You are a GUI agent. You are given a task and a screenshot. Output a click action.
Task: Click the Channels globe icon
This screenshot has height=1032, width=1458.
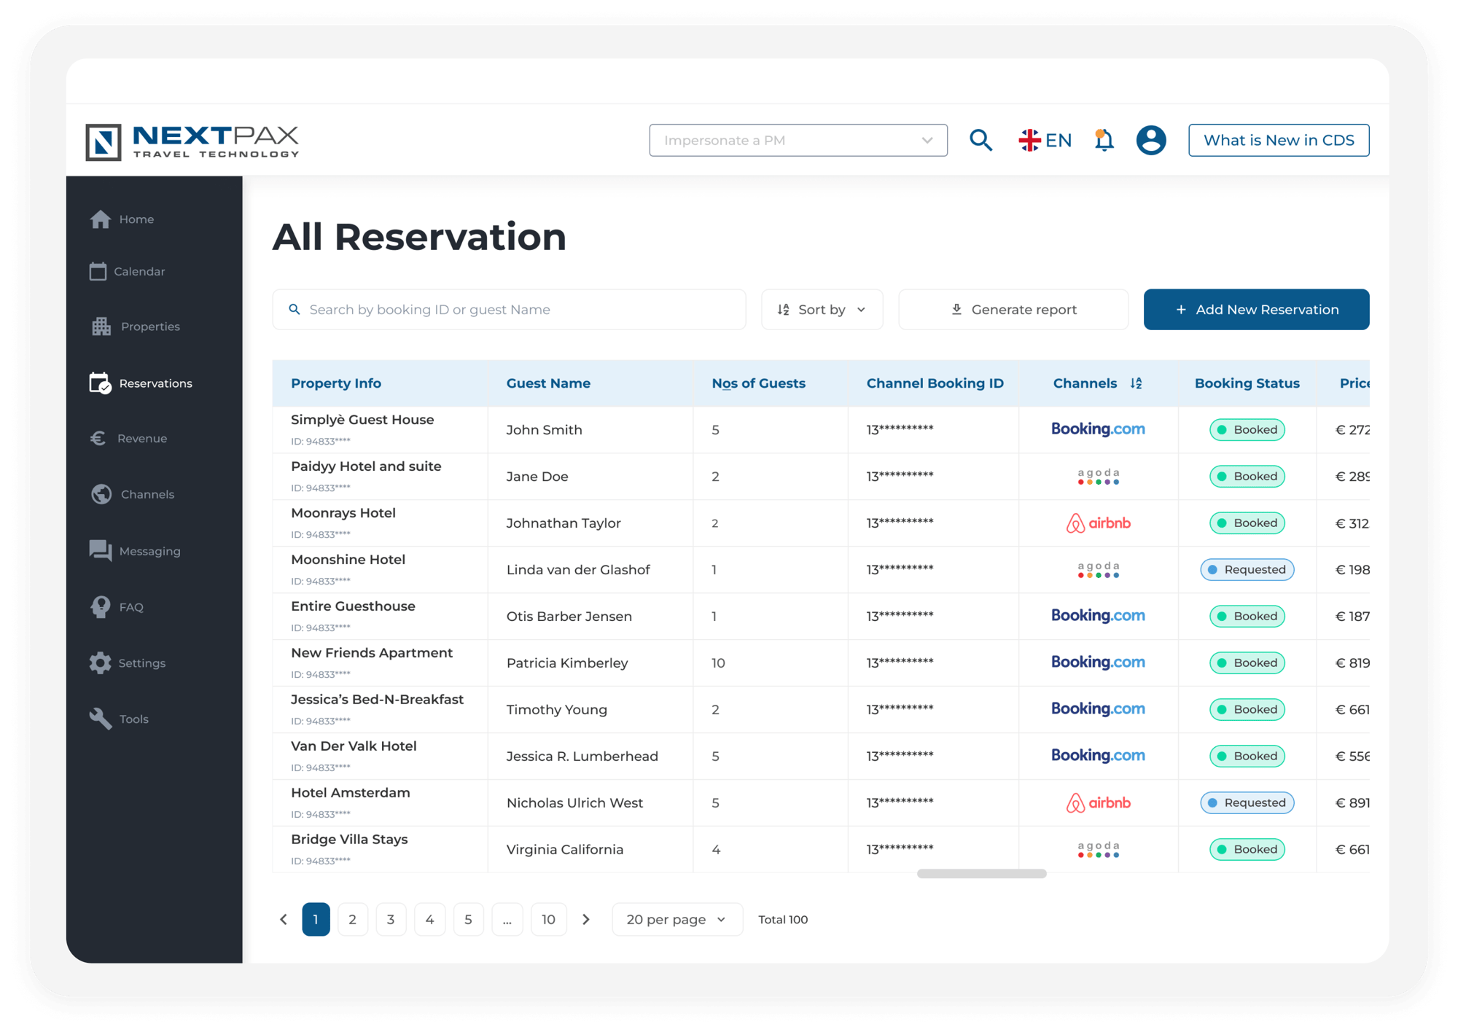click(x=101, y=494)
